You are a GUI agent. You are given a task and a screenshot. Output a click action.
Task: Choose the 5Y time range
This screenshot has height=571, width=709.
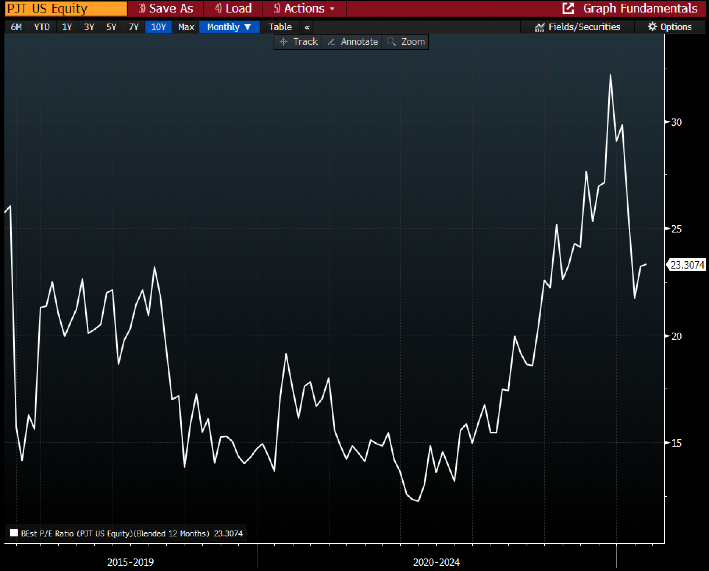(x=111, y=27)
